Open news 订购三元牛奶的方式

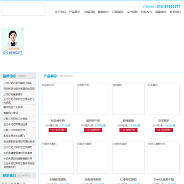(14, 130)
